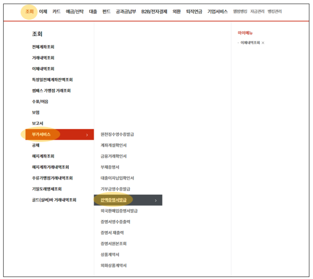Choose 부채증명서 from submenu
The image size is (313, 279).
click(x=110, y=167)
